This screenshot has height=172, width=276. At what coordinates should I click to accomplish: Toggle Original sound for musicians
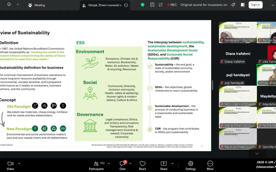click(x=204, y=5)
